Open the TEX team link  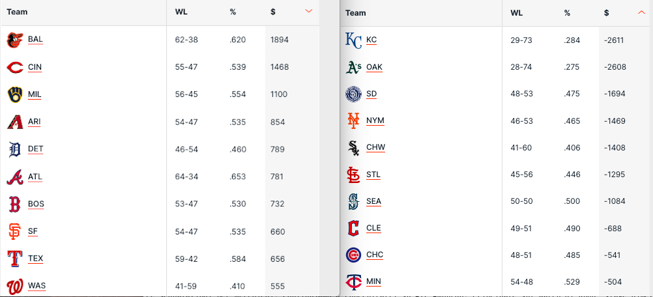pos(35,259)
